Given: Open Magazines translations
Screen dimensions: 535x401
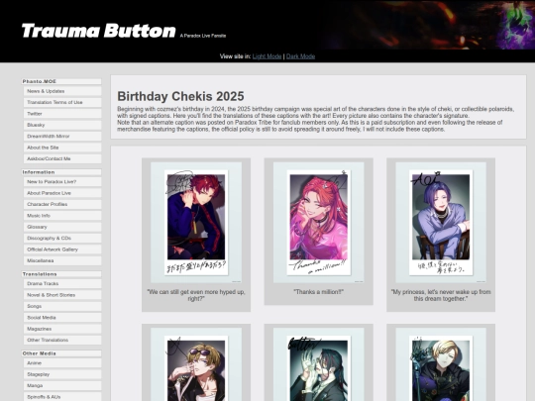Looking at the screenshot, I should (x=62, y=329).
